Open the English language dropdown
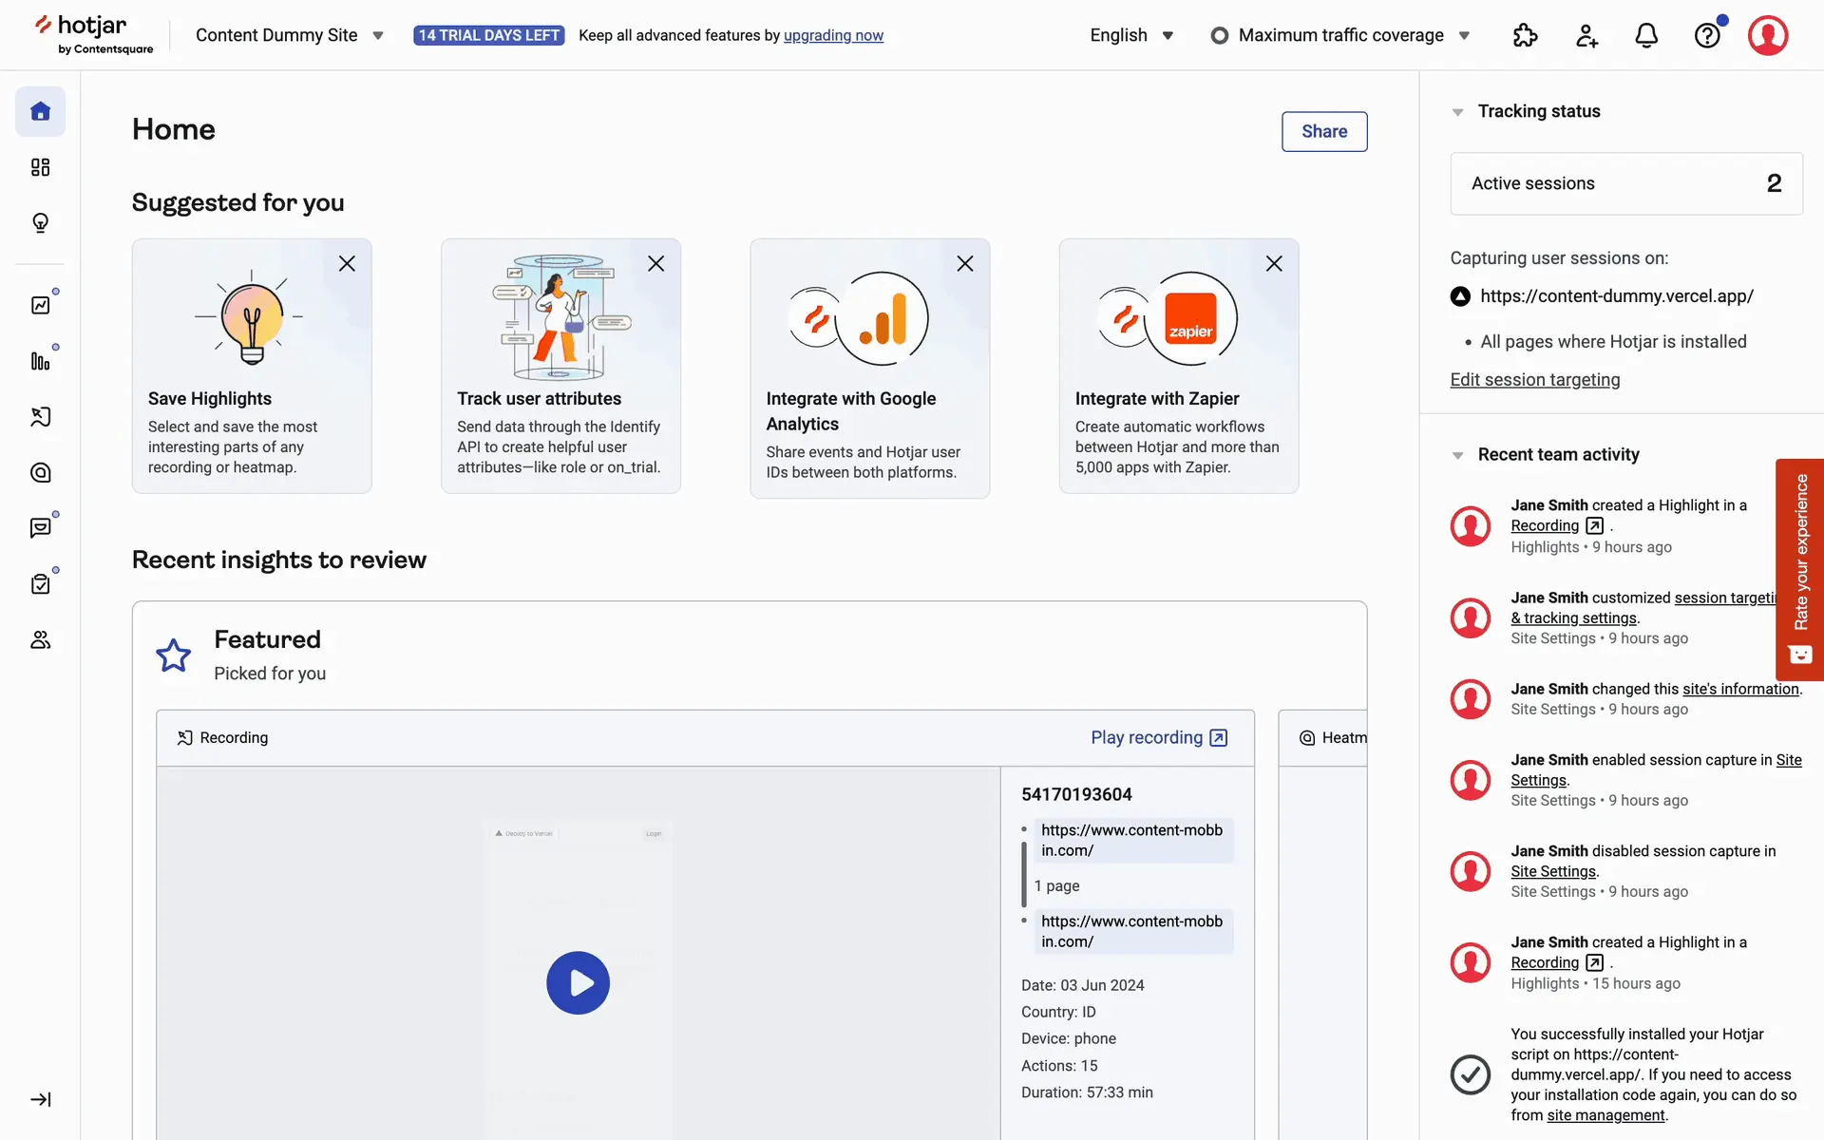Viewport: 1824px width, 1140px height. (x=1131, y=36)
